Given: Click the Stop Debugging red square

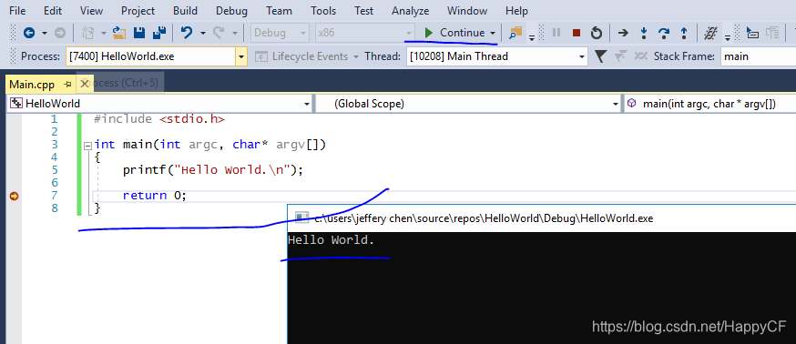Looking at the screenshot, I should pos(577,33).
